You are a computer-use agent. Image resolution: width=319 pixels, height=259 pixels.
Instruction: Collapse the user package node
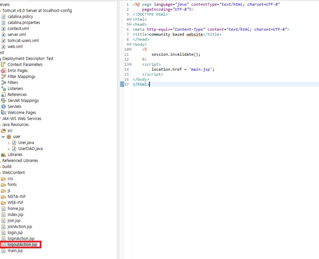[x=3, y=137]
